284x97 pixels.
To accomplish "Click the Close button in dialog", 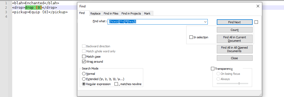I will click(235, 58).
